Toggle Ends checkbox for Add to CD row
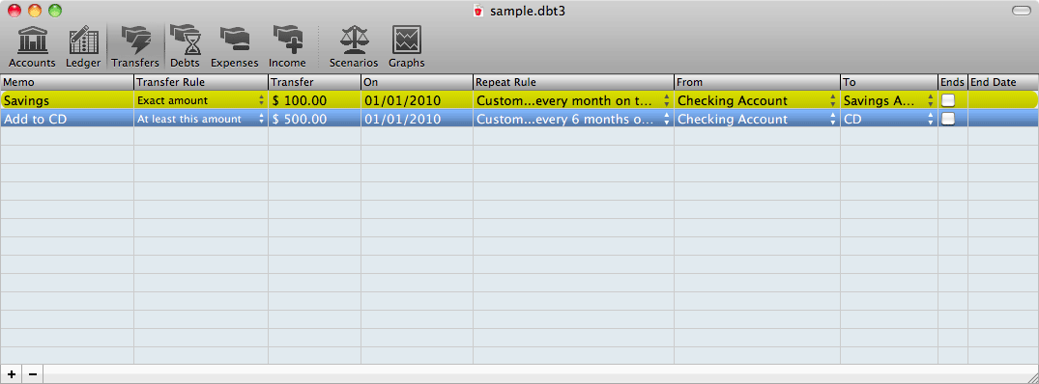This screenshot has width=1039, height=384. coord(948,119)
